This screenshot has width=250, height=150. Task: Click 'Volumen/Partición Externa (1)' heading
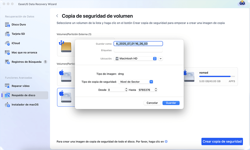coord(74,34)
